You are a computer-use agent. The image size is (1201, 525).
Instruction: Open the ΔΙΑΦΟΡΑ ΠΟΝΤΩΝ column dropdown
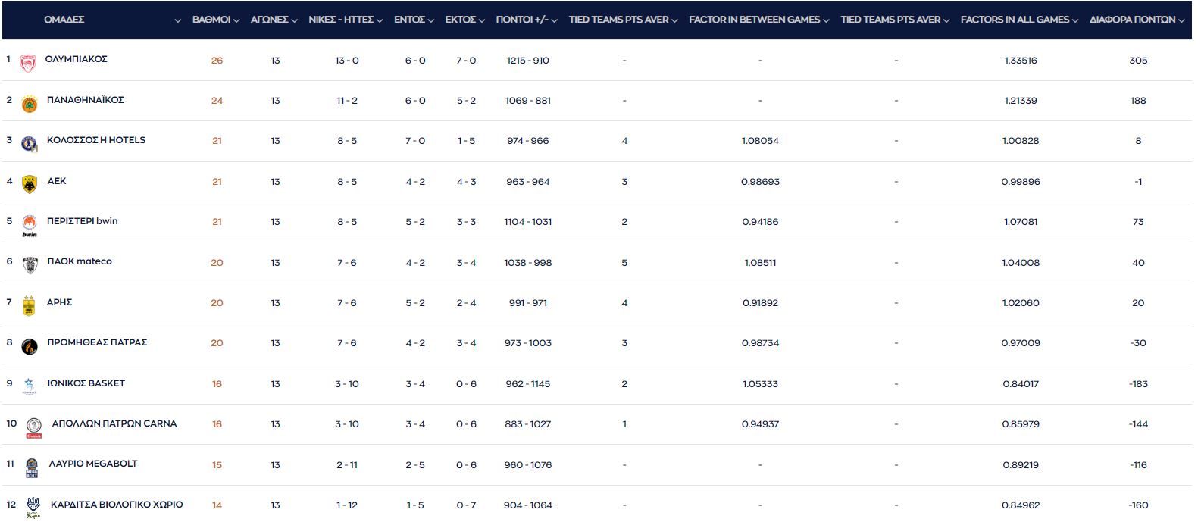coord(1181,20)
